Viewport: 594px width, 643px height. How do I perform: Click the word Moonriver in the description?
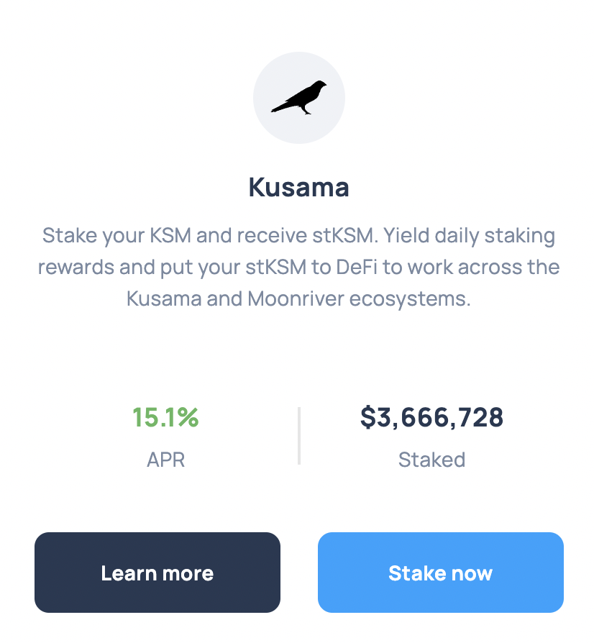(296, 298)
